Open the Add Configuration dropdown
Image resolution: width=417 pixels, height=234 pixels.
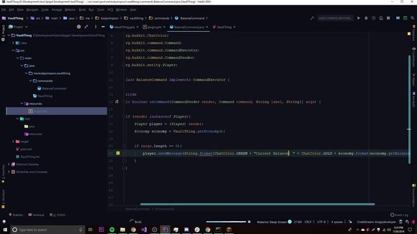336,18
